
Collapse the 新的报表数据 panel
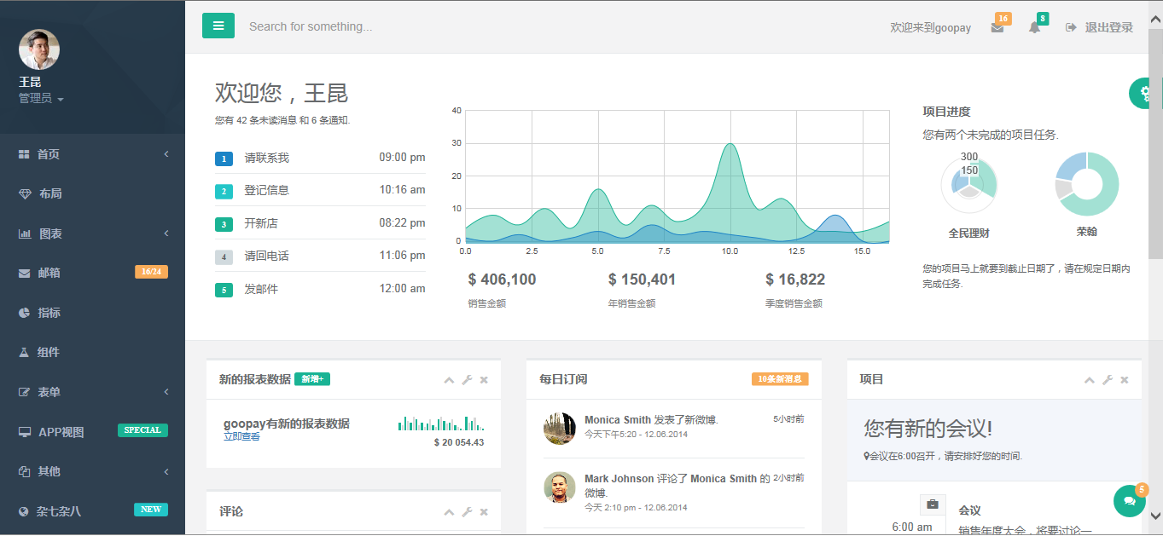[x=449, y=380]
